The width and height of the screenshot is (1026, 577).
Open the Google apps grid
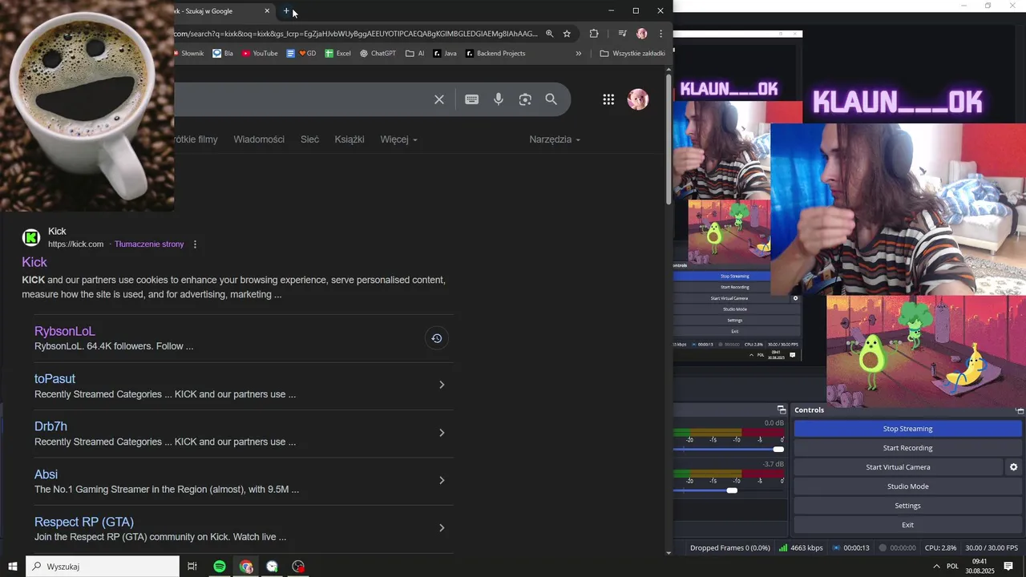(x=608, y=99)
